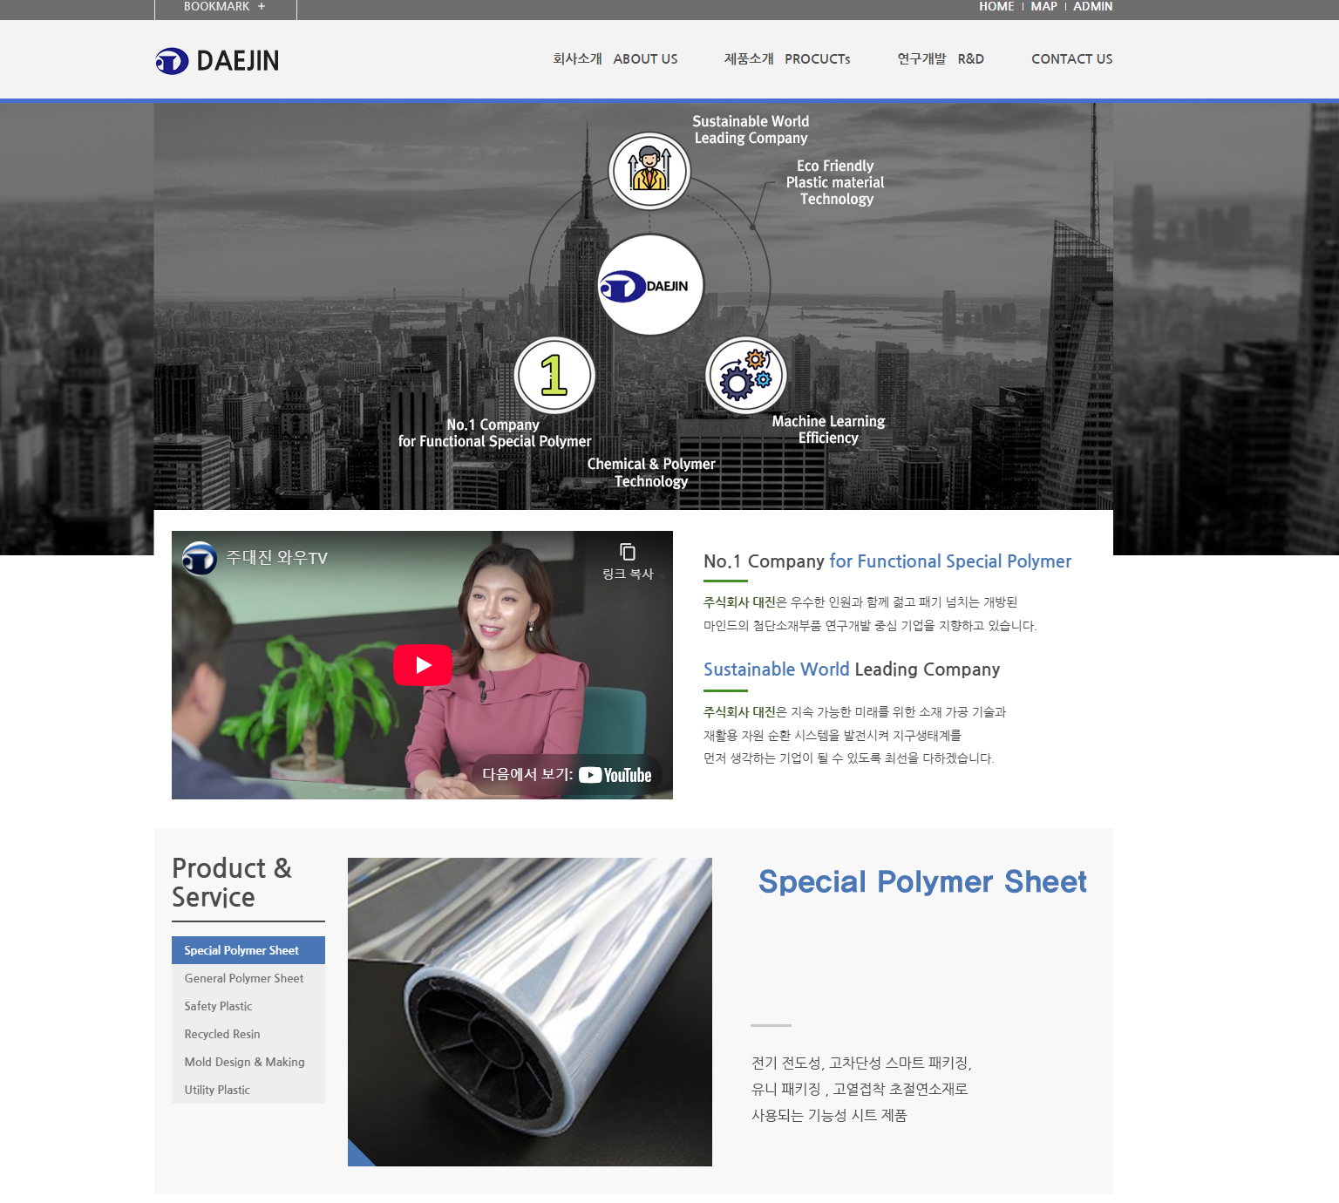Click the central DAEJIN circle logo
The image size is (1339, 1203).
click(650, 285)
